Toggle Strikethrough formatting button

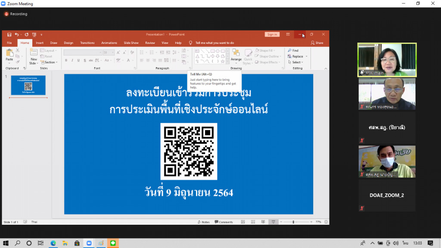point(91,60)
